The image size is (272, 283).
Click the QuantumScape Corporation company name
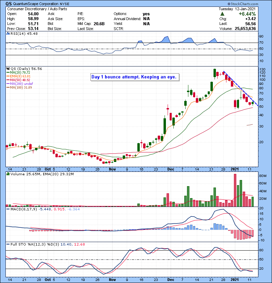tap(36, 4)
